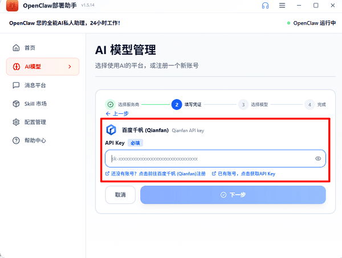This screenshot has height=258, width=342.
Task: Focus the API Key input field
Action: [x=215, y=159]
